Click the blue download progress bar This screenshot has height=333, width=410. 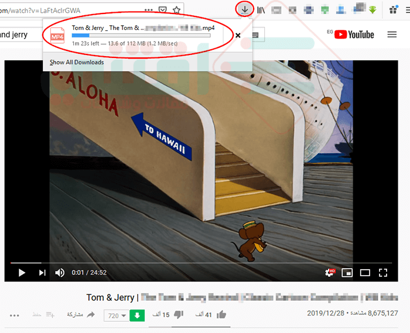click(141, 35)
